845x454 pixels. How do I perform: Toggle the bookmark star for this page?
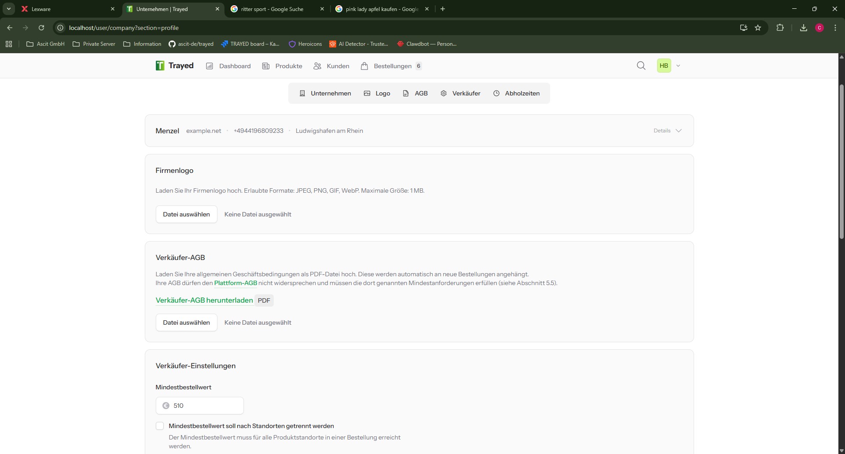[759, 27]
